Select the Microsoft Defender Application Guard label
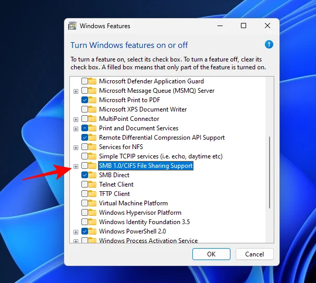 tap(151, 81)
